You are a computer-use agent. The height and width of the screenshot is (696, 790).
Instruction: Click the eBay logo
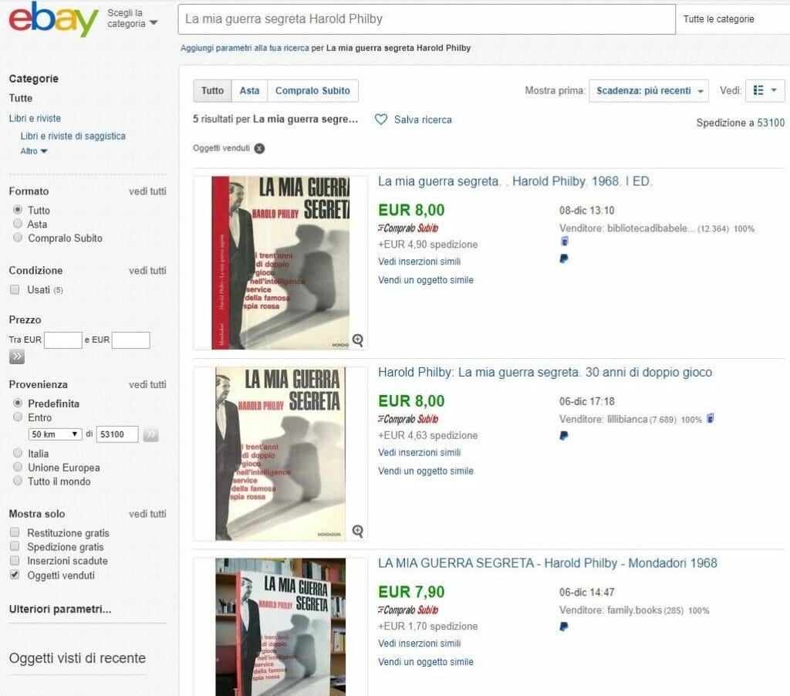53,19
